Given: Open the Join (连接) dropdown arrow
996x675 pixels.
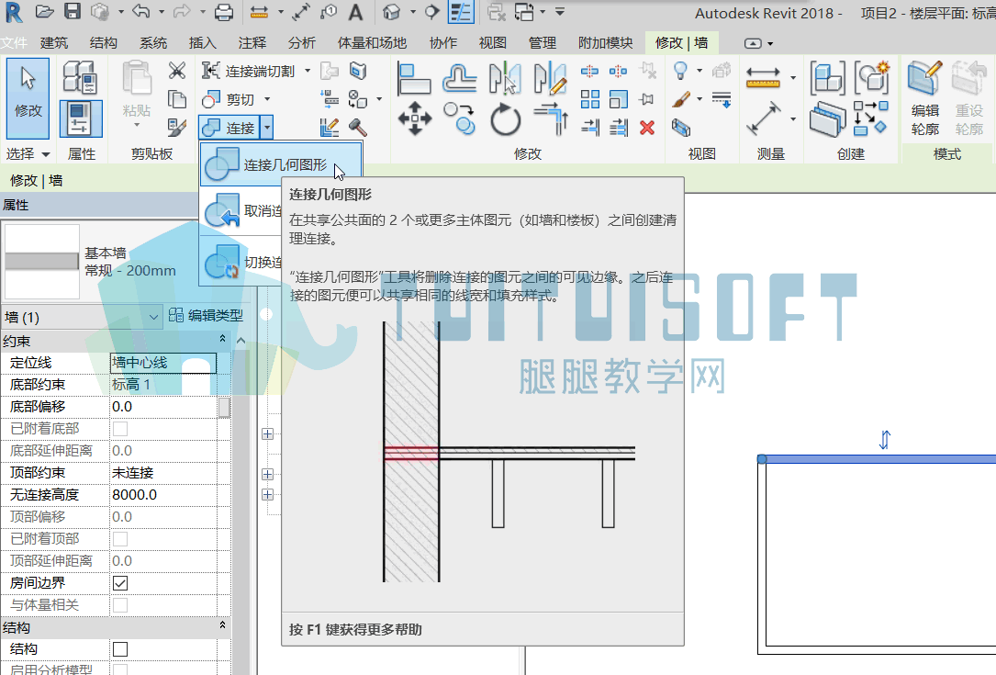Looking at the screenshot, I should pos(267,128).
